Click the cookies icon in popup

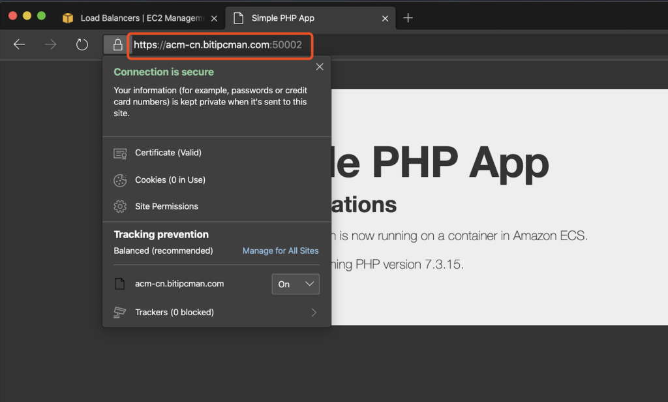tap(120, 180)
